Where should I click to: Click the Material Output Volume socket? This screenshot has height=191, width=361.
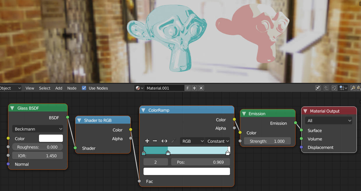pos(301,139)
